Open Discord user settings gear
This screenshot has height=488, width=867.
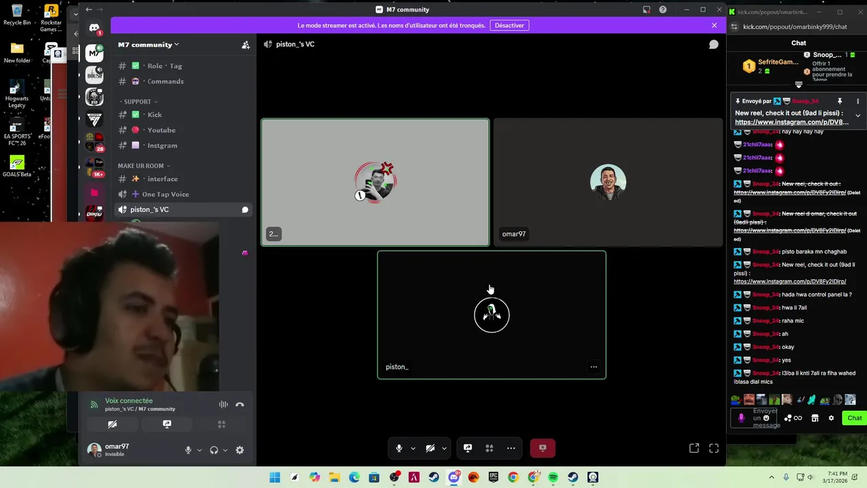coord(240,450)
